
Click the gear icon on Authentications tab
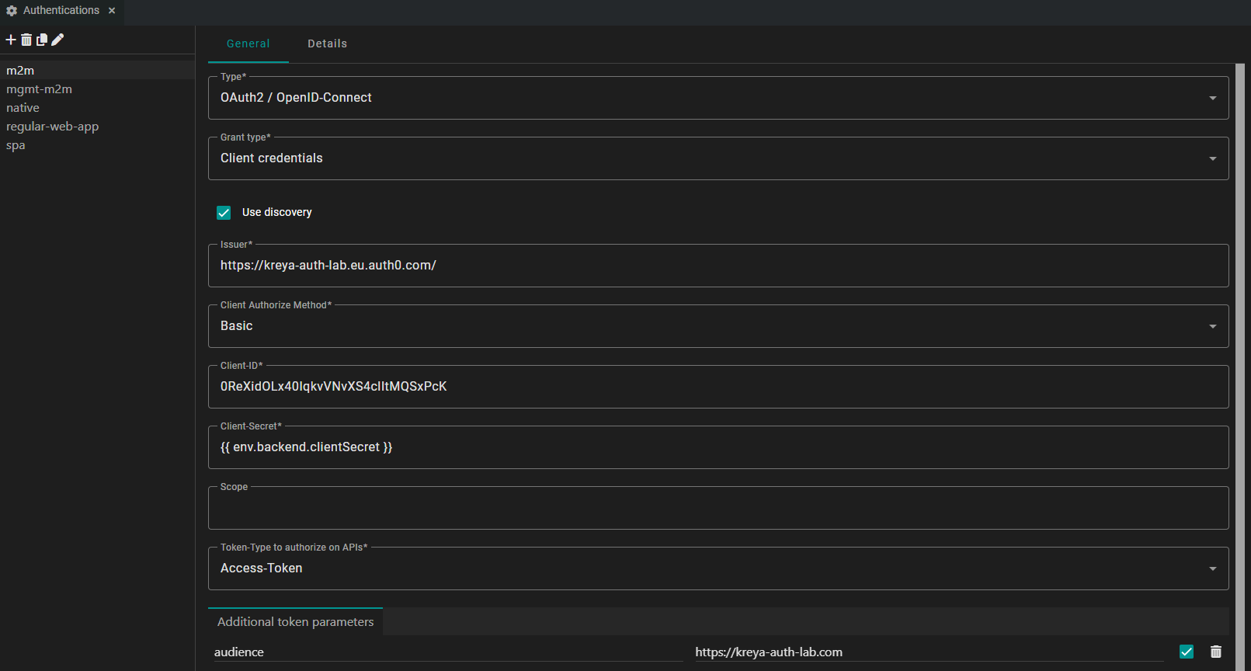coord(12,11)
